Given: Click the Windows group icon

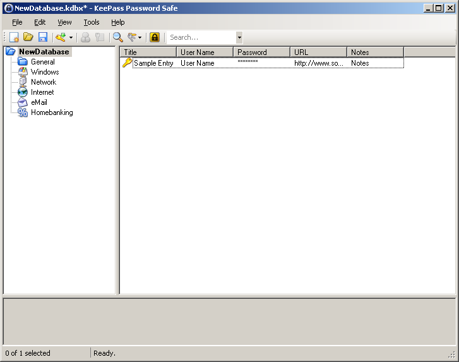Looking at the screenshot, I should 23,72.
